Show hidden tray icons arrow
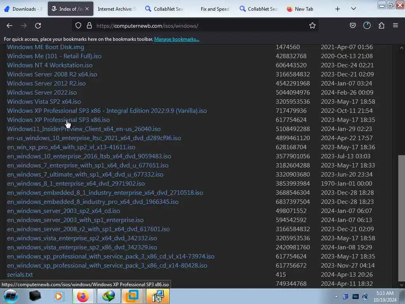Viewport: 405px width, 304px height. 336,297
